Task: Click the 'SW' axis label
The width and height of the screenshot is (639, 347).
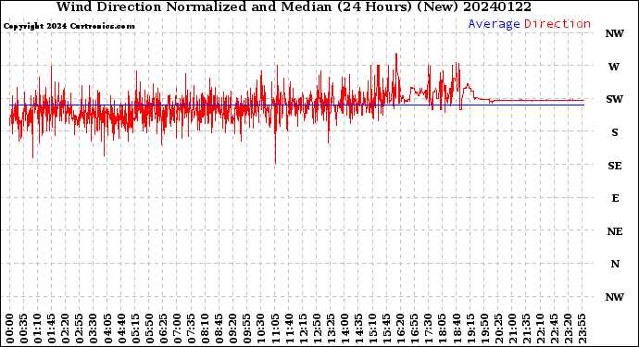Action: pos(614,99)
